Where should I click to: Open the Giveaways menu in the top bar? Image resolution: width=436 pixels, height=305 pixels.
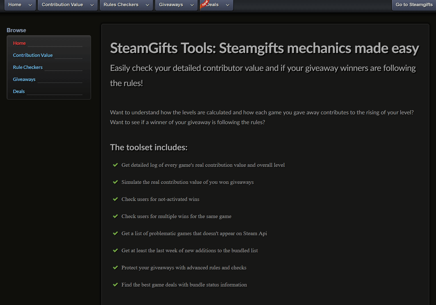tap(171, 5)
